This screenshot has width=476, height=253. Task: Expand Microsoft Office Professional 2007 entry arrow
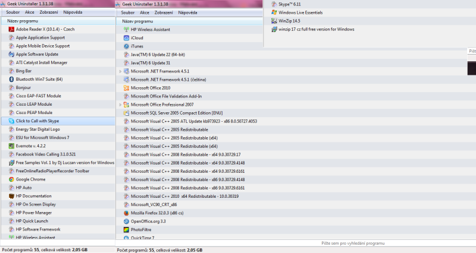120,105
